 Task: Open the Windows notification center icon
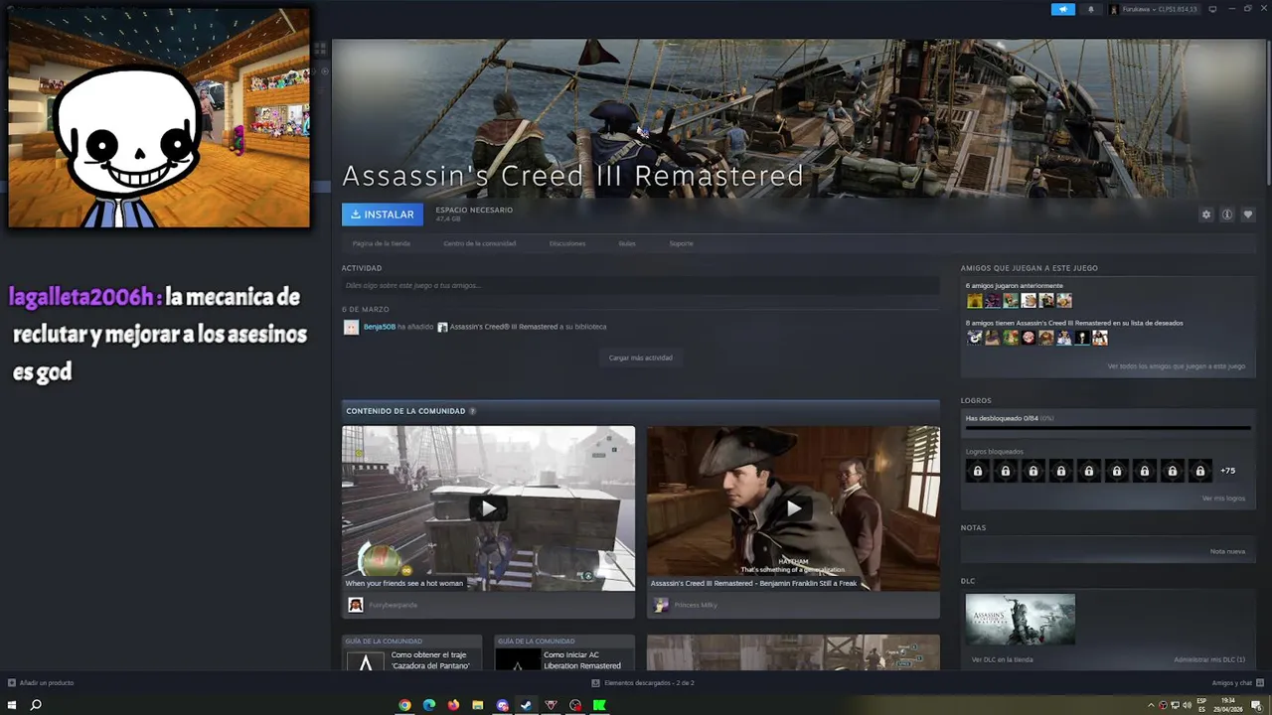(1256, 705)
